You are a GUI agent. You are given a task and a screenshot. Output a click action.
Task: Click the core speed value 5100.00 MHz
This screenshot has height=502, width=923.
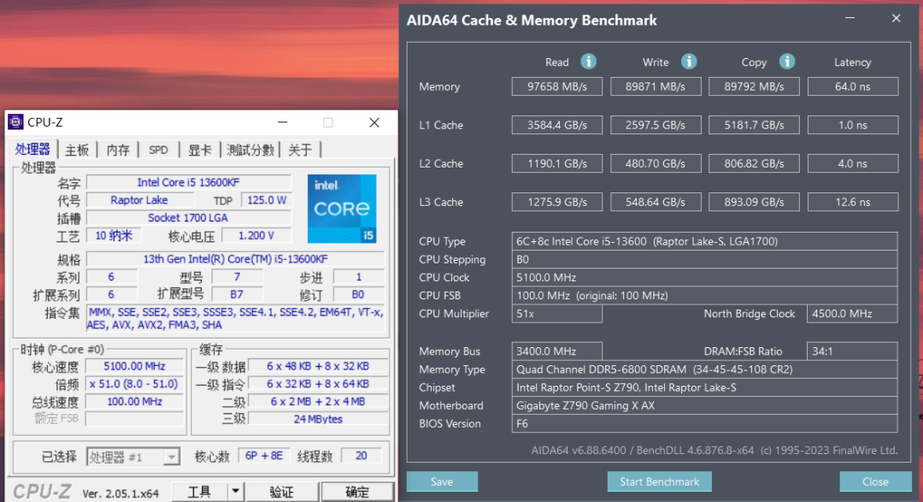pos(134,367)
